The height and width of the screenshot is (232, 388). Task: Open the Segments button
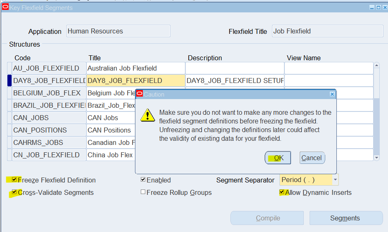pos(346,218)
